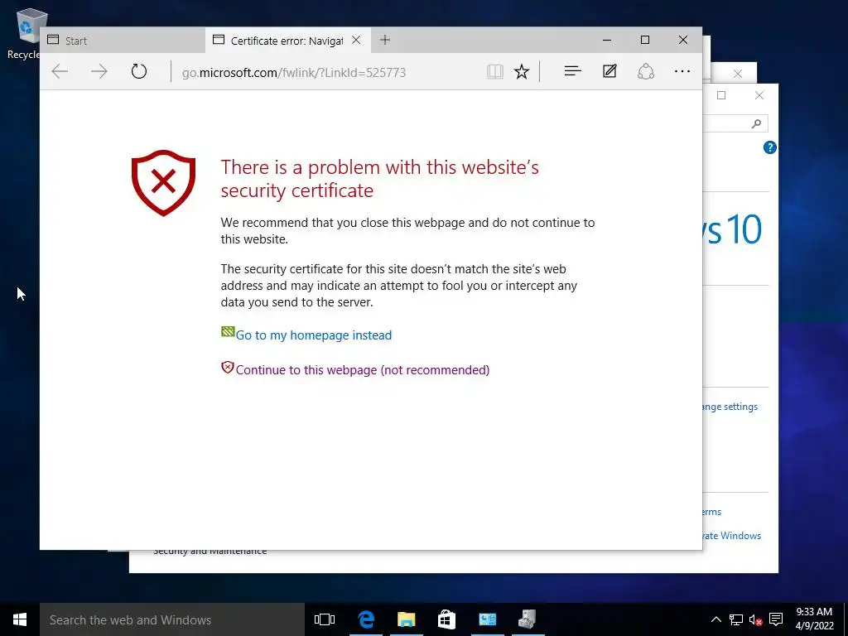Open the Store icon on taskbar

tap(446, 619)
